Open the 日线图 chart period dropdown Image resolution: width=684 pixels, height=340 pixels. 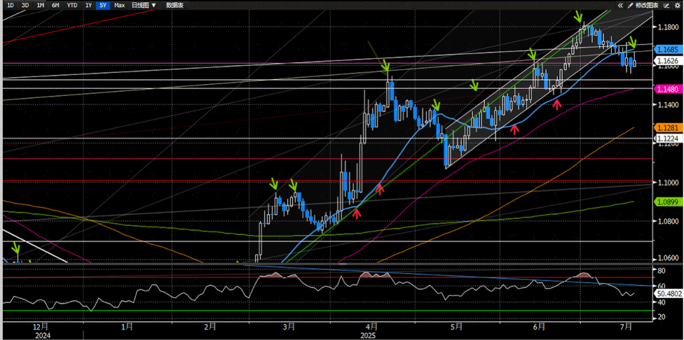pyautogui.click(x=144, y=5)
